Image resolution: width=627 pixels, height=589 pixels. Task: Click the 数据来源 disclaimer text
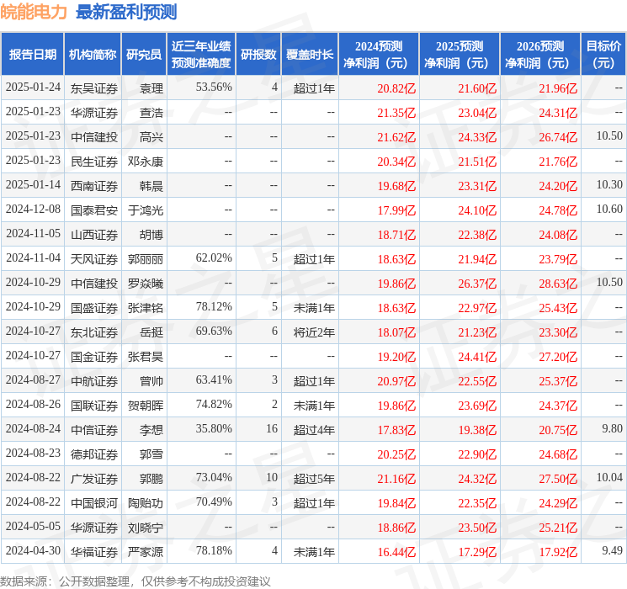tap(135, 581)
